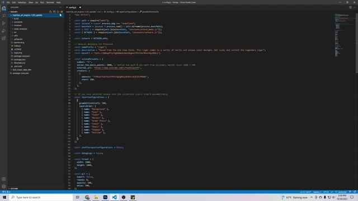
Task: Open Explorer panel More Actions ellipsis
Action: pyautogui.click(x=60, y=7)
